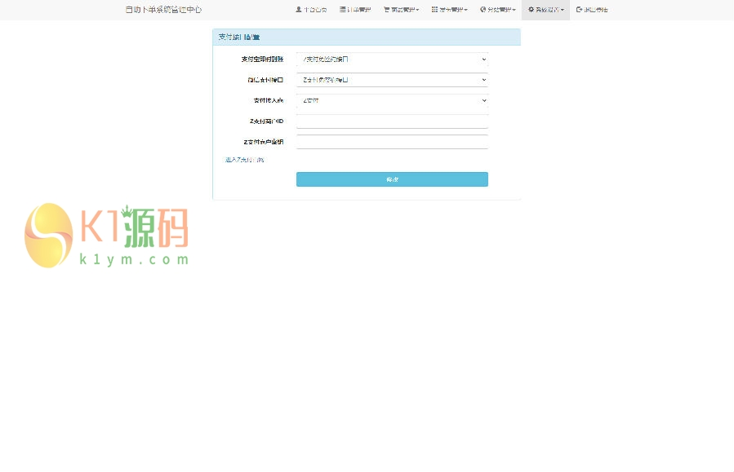This screenshot has height=472, width=734.
Task: Open 订单管理 list menu item
Action: [x=355, y=9]
